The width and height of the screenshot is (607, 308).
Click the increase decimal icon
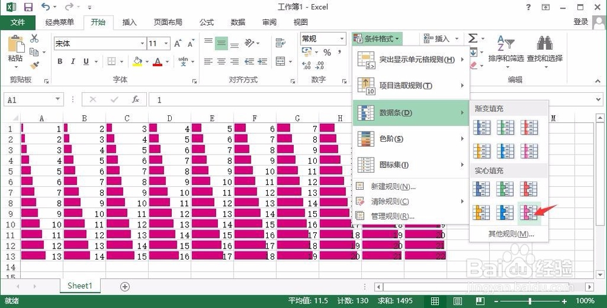click(306, 65)
